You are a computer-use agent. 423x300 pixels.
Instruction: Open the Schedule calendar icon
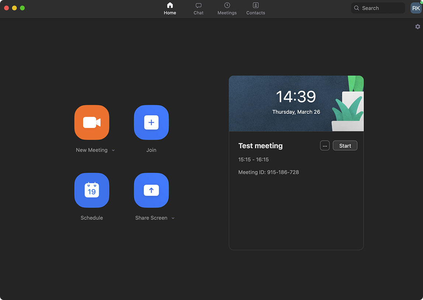tap(92, 190)
